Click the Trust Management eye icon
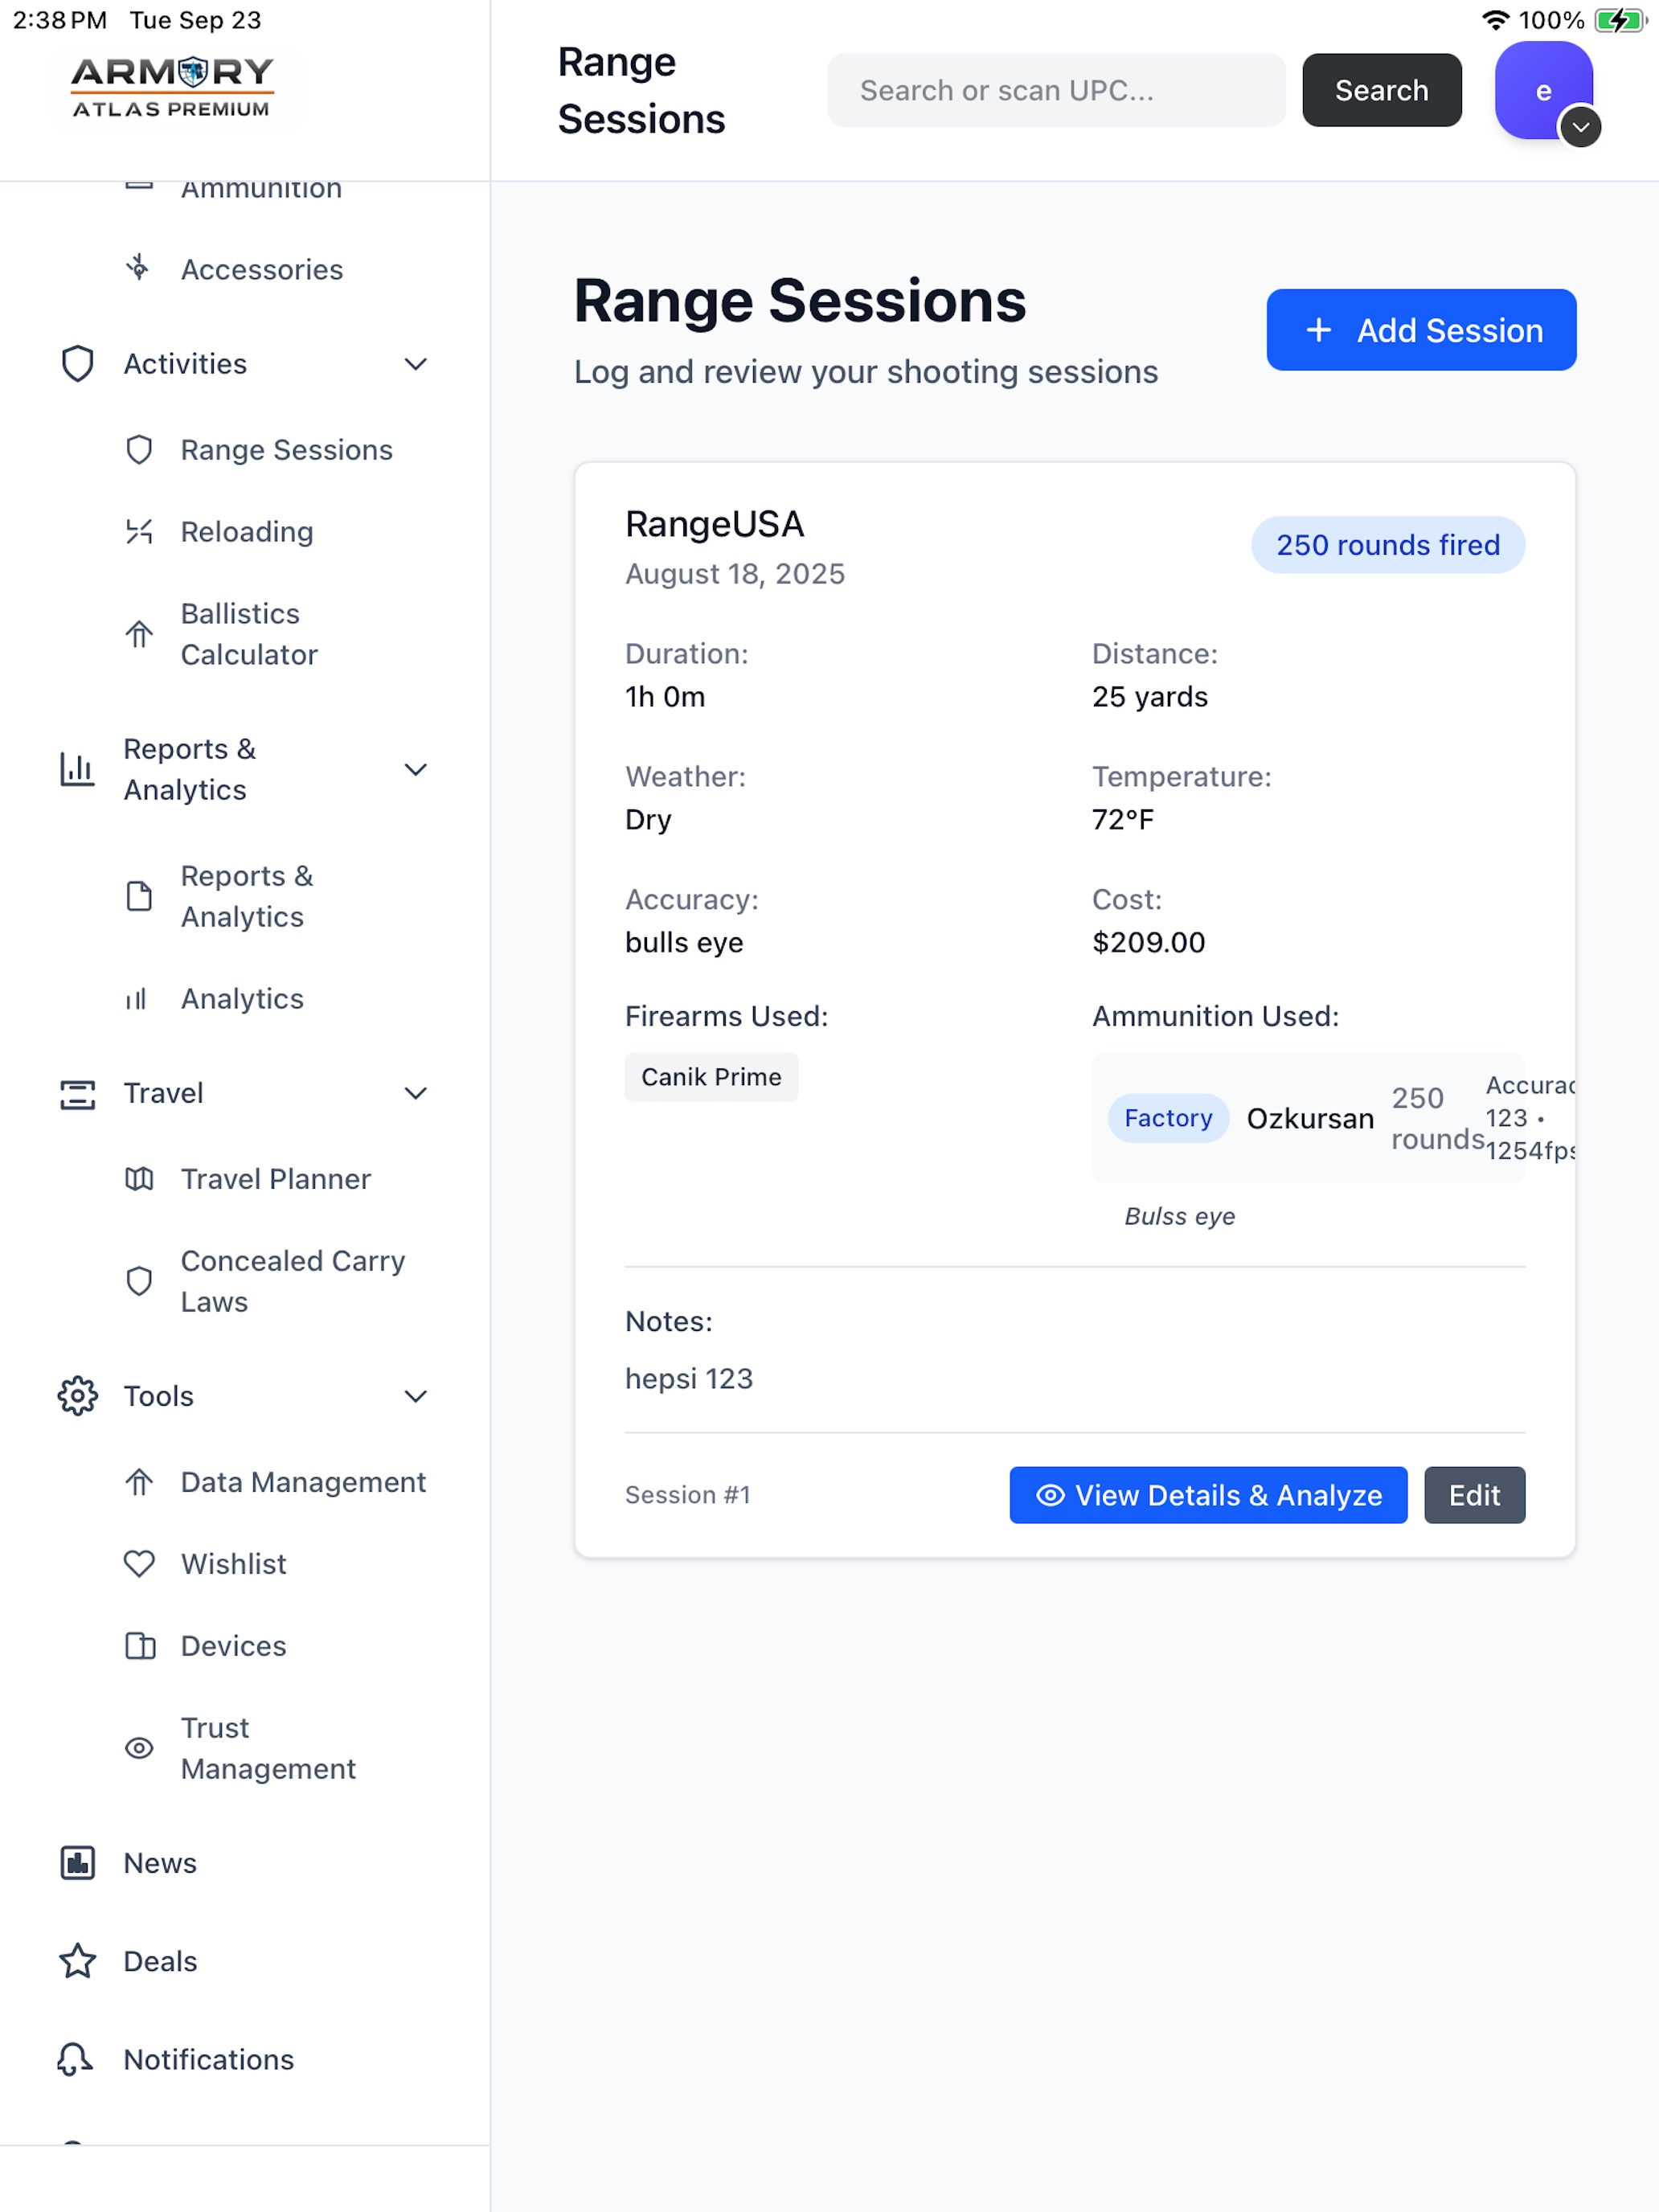The width and height of the screenshot is (1659, 2212). tap(139, 1748)
